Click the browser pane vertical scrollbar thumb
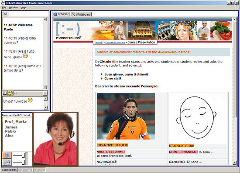This screenshot has height=173, width=240. coord(234,70)
